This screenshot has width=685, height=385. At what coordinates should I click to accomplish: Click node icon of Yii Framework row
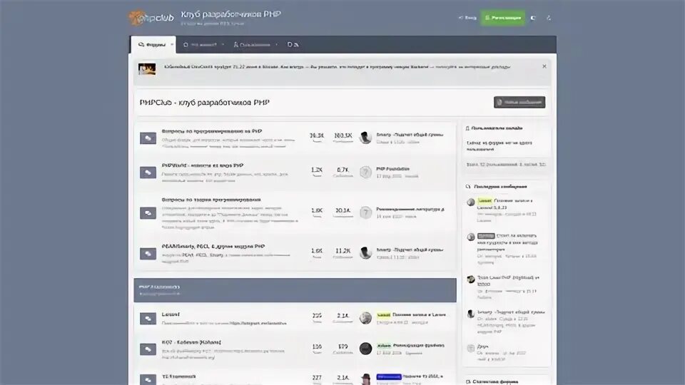point(148,380)
